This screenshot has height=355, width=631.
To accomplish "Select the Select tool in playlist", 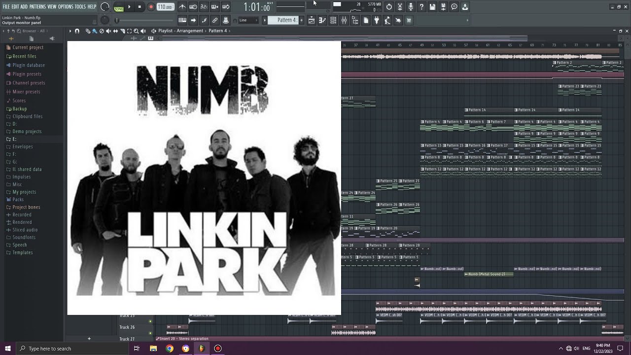I will (x=129, y=31).
